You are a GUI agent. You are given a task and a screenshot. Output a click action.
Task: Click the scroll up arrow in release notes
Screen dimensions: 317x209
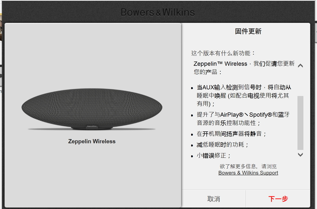point(300,65)
